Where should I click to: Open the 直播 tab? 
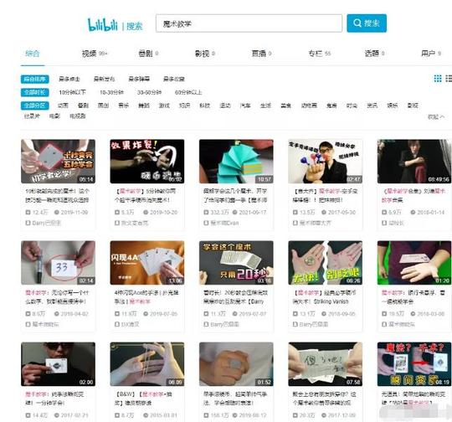pyautogui.click(x=261, y=54)
